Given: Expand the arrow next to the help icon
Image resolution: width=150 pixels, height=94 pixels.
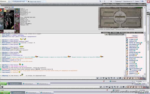Looking at the screenshot, I should click(143, 1).
